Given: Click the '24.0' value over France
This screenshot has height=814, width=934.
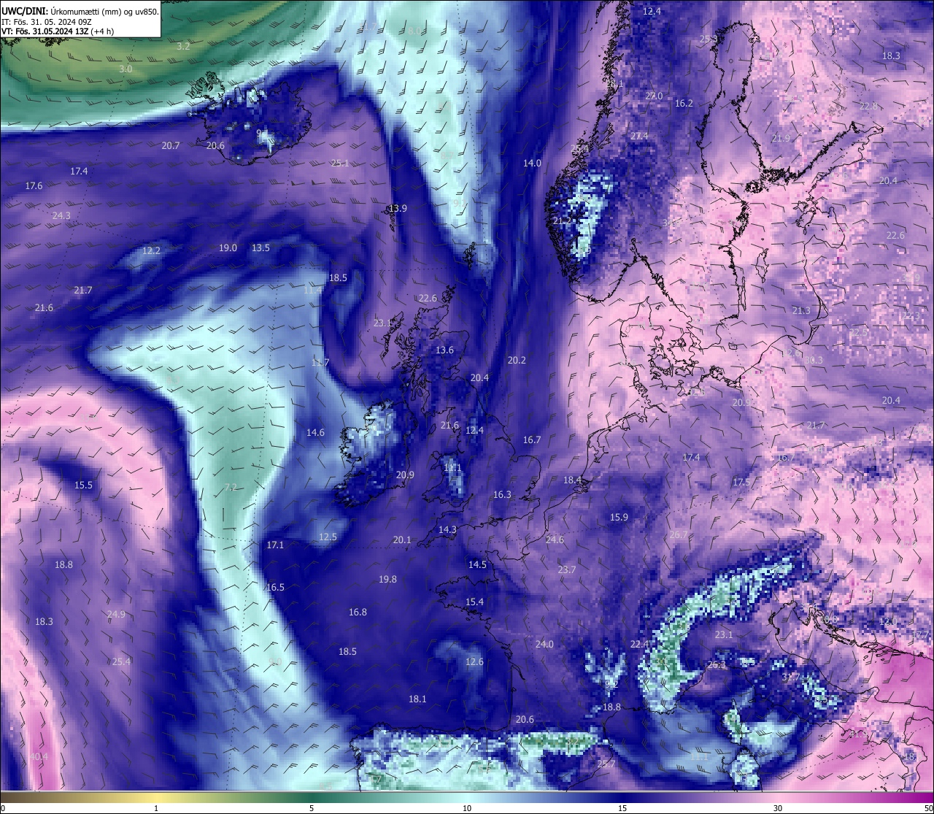Looking at the screenshot, I should [x=544, y=645].
